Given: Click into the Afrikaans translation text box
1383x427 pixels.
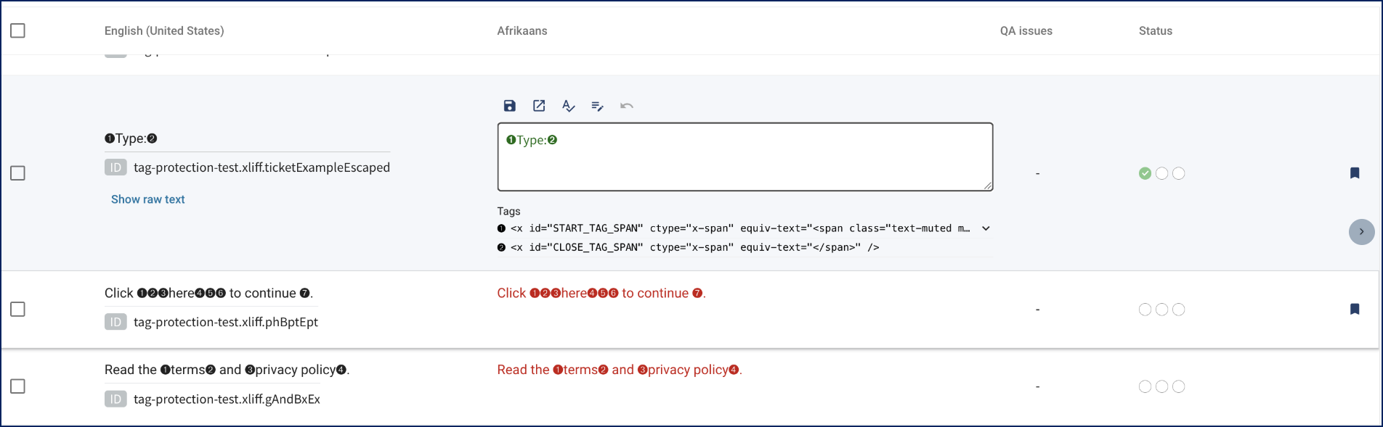Looking at the screenshot, I should [745, 157].
